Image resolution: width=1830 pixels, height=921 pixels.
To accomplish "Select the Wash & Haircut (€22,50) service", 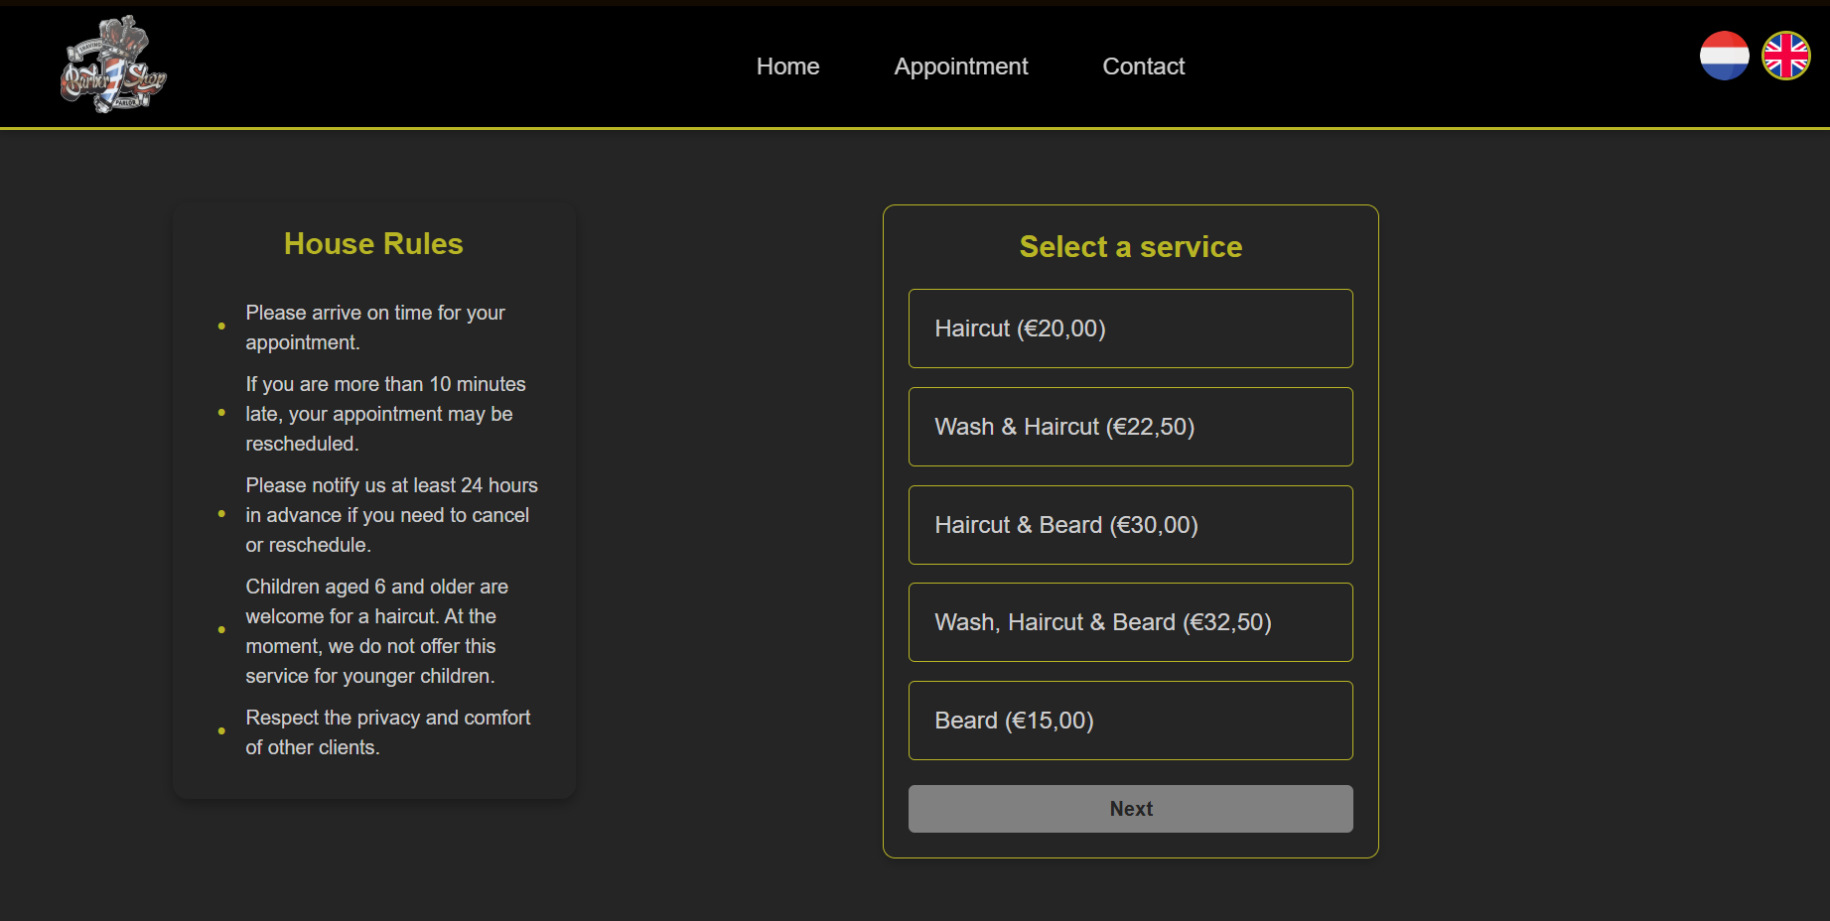I will click(x=1130, y=426).
